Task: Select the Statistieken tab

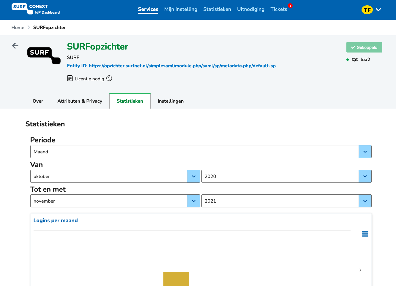Action: 130,101
